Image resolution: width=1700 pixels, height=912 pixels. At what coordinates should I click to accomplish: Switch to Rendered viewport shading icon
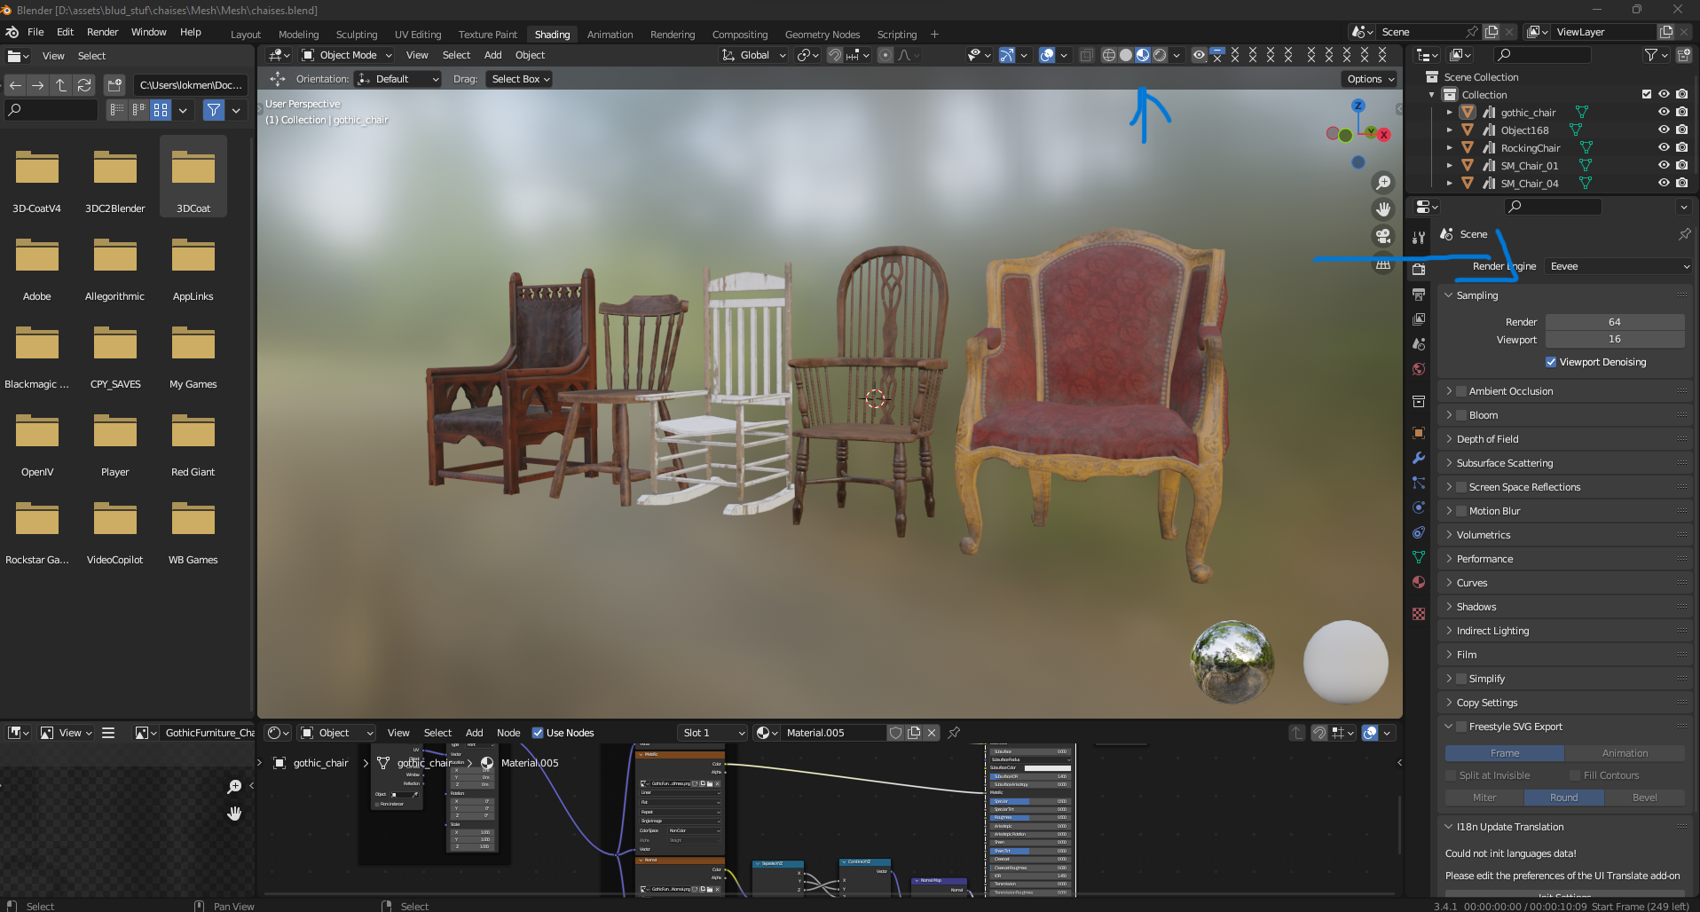(x=1161, y=55)
